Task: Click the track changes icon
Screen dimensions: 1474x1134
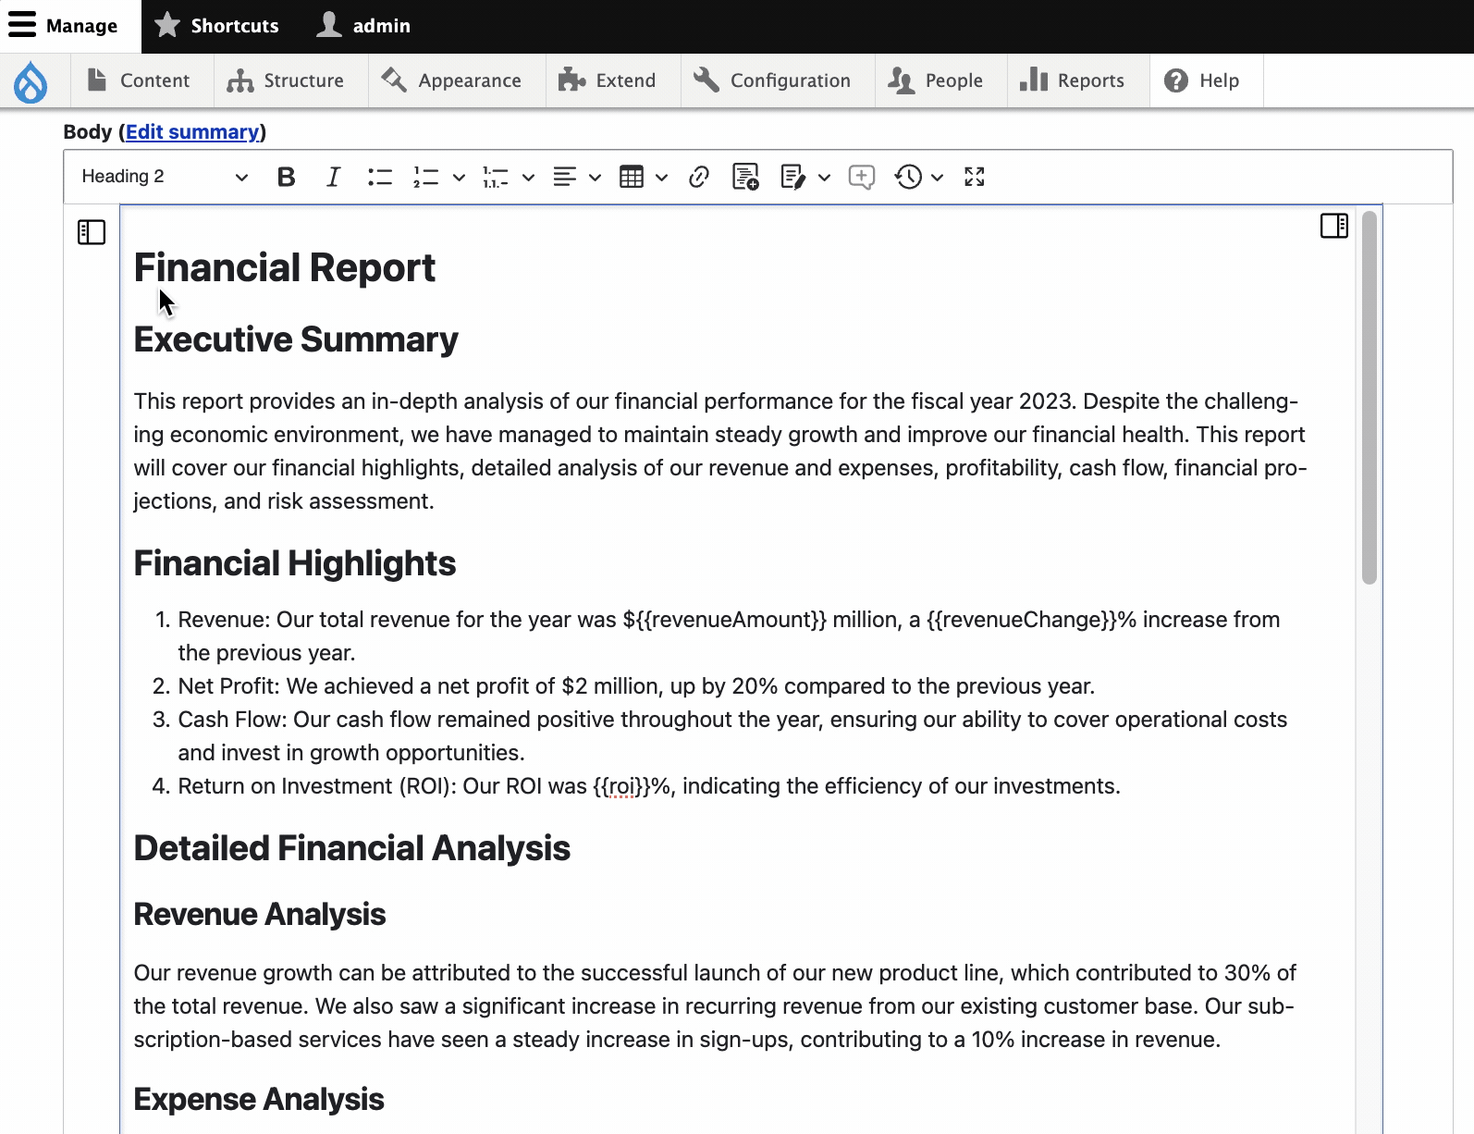Action: point(793,177)
